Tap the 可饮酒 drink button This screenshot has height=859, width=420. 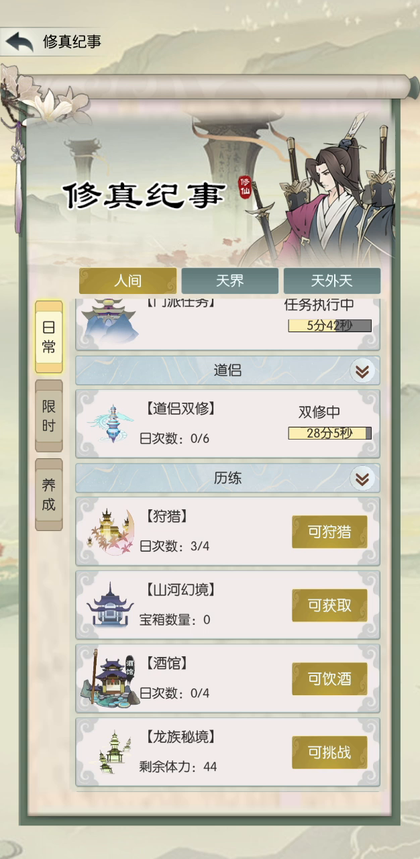coord(329,678)
